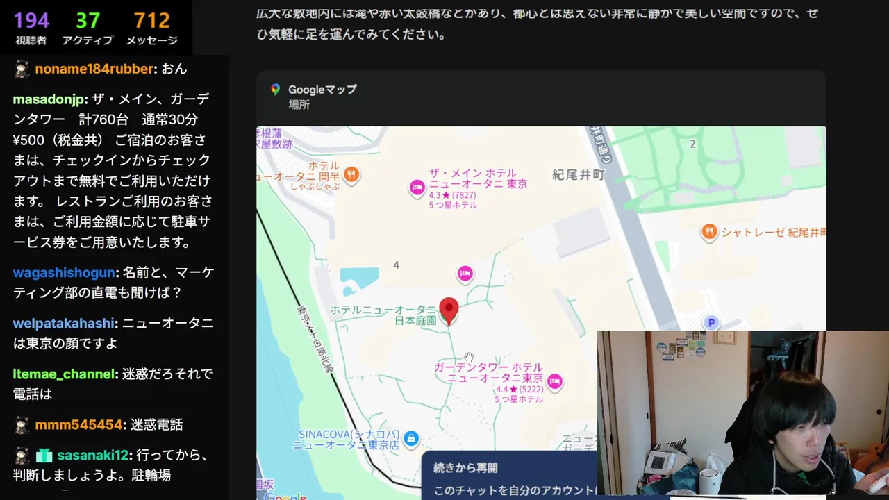Click the Googleマップ card title

(322, 90)
